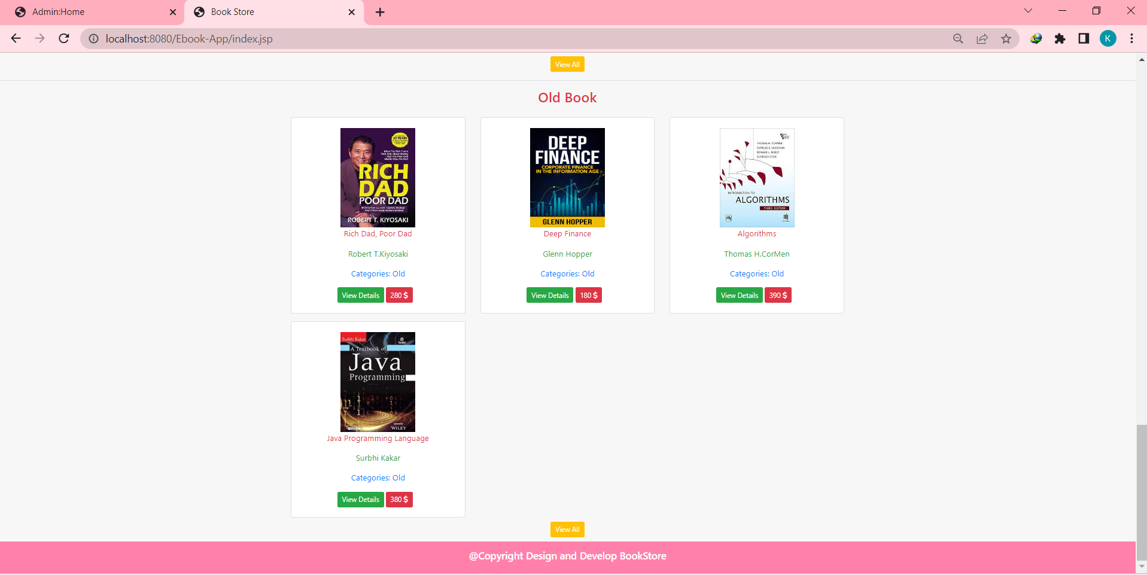This screenshot has width=1147, height=575.
Task: Open the green globe extension icon
Action: [x=1036, y=38]
